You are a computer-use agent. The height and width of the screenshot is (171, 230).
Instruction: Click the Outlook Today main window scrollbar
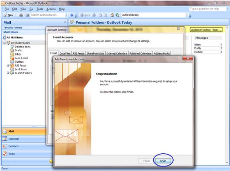pos(227,95)
